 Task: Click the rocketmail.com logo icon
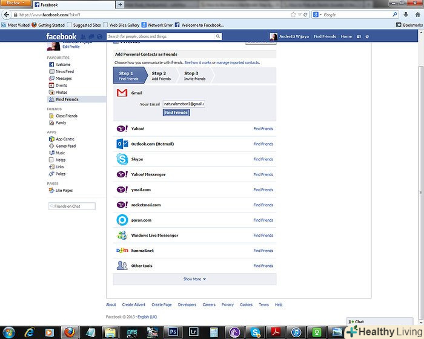(x=122, y=205)
